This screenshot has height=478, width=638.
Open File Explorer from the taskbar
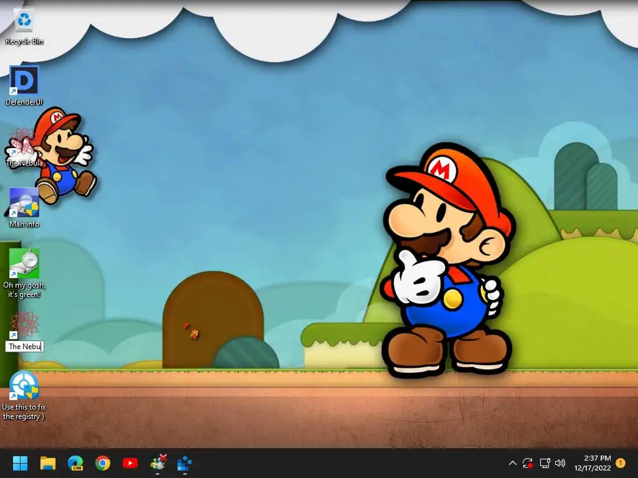[47, 463]
